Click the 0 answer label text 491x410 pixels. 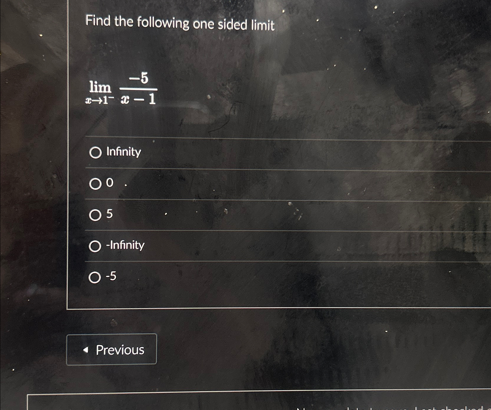click(109, 184)
